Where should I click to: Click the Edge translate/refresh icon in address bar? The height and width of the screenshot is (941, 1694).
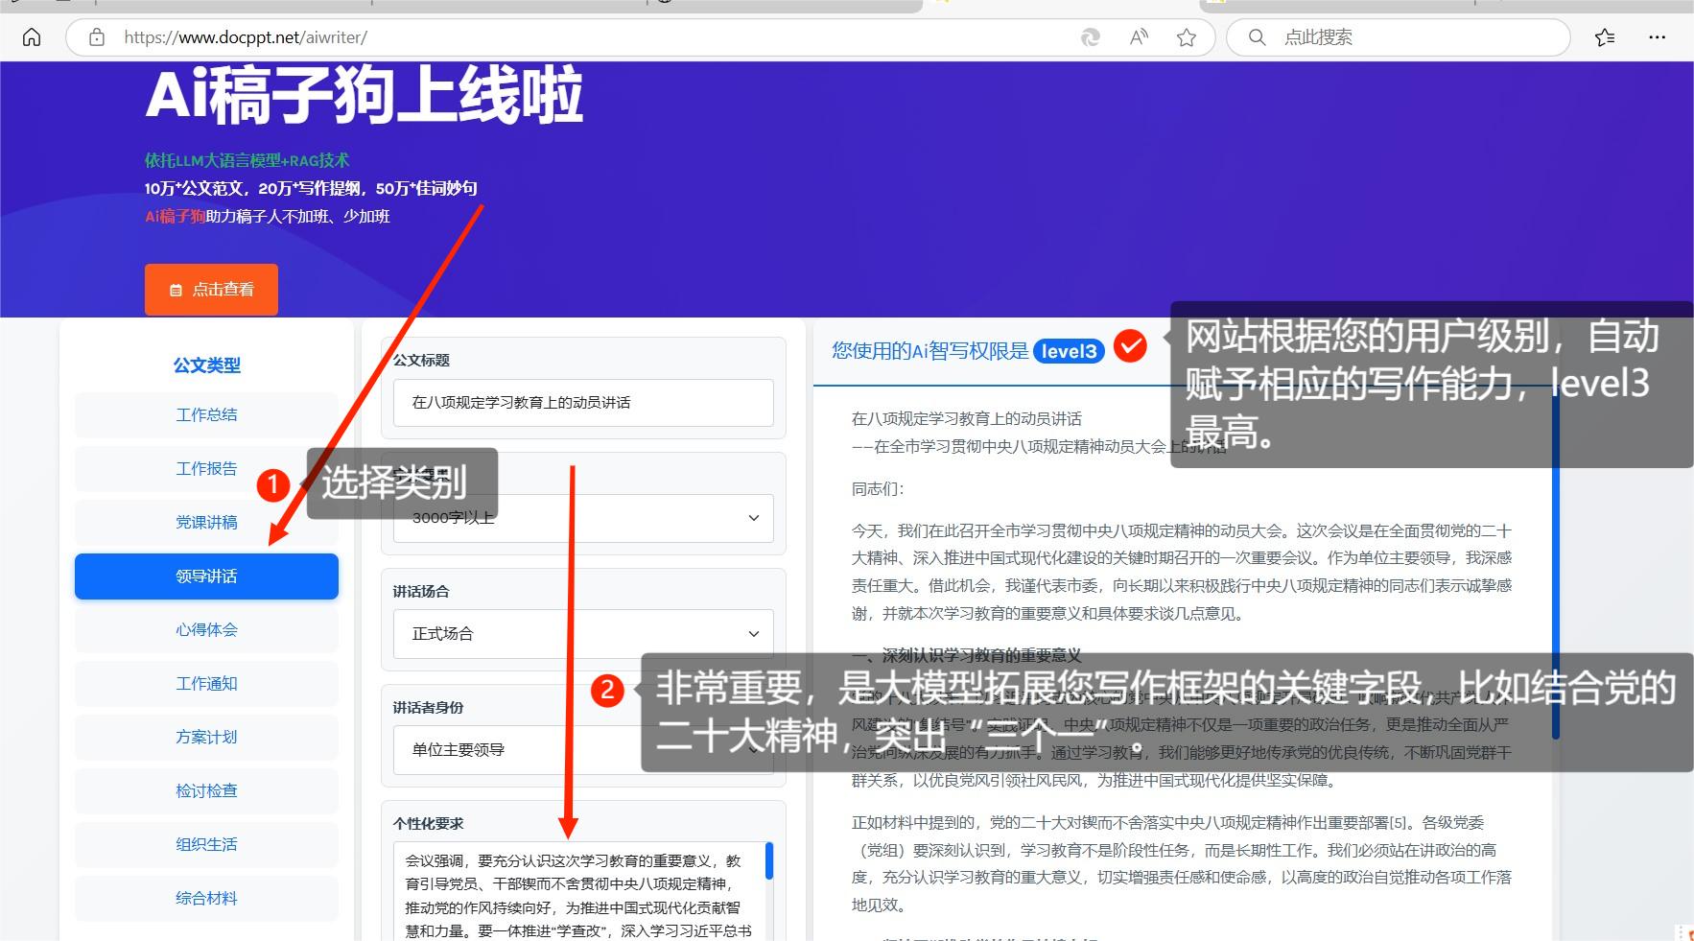click(x=1091, y=37)
